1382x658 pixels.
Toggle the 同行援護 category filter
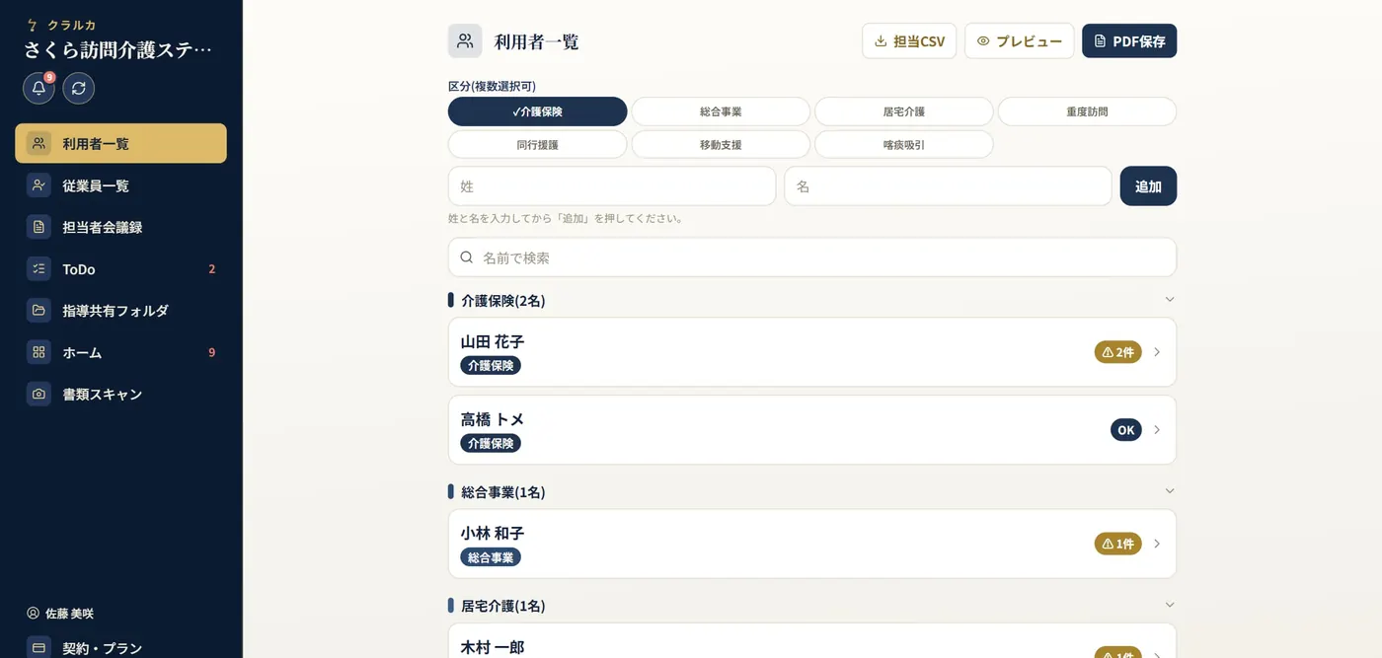537,145
